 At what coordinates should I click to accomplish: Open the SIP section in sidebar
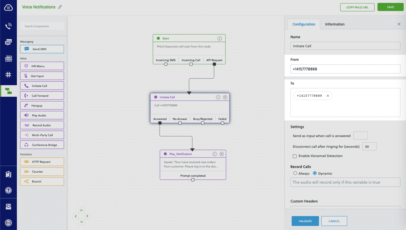point(8,58)
